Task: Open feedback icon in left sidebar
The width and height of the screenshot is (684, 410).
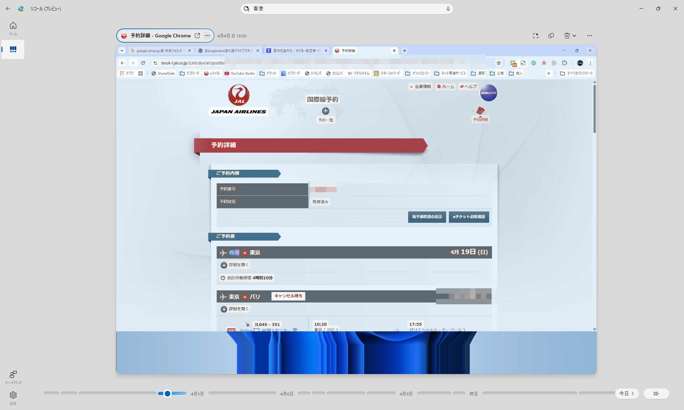Action: coord(13,374)
